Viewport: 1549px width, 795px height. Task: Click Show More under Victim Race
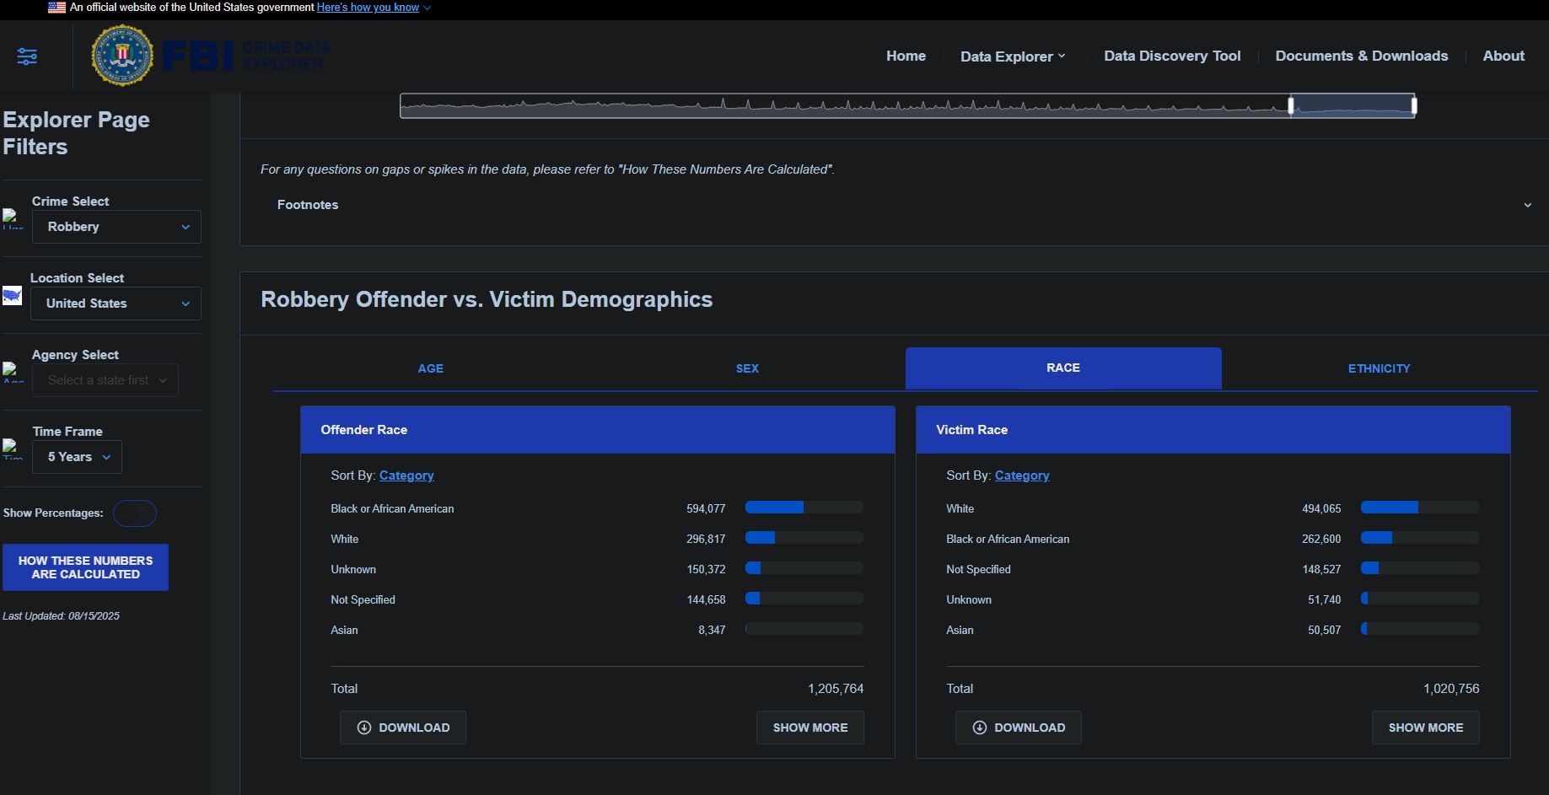tap(1425, 728)
